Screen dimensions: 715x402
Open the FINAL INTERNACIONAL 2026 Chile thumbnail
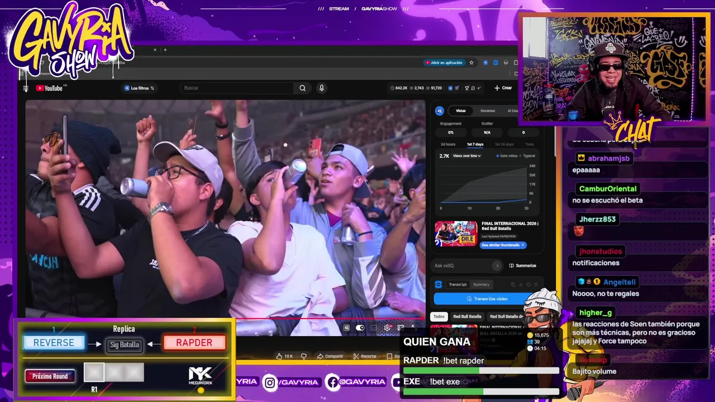[x=456, y=233]
